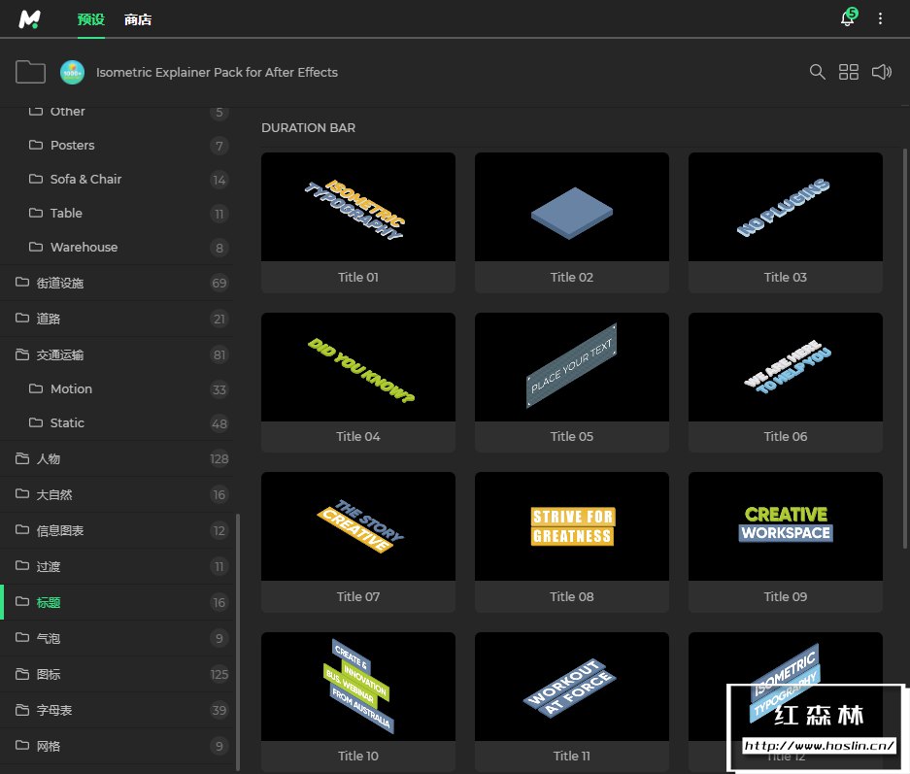Click the Title 08 Strive For Greatness thumbnail
The width and height of the screenshot is (910, 774).
click(572, 526)
